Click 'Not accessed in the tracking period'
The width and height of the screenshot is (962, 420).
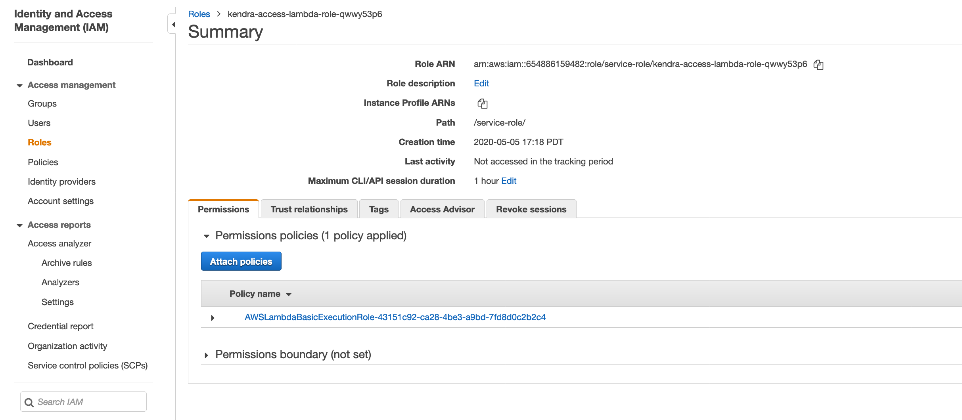click(x=543, y=161)
